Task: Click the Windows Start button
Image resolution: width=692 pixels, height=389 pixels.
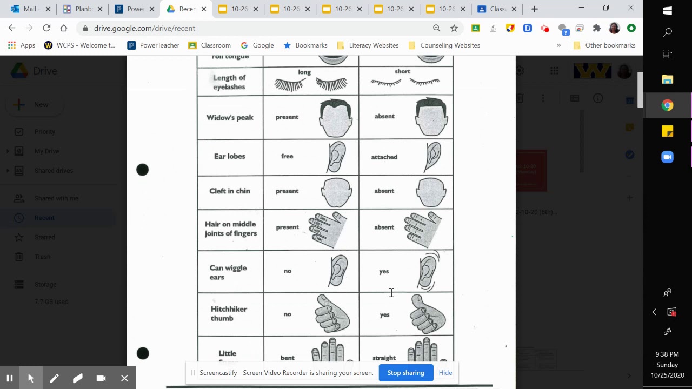Action: (667, 11)
